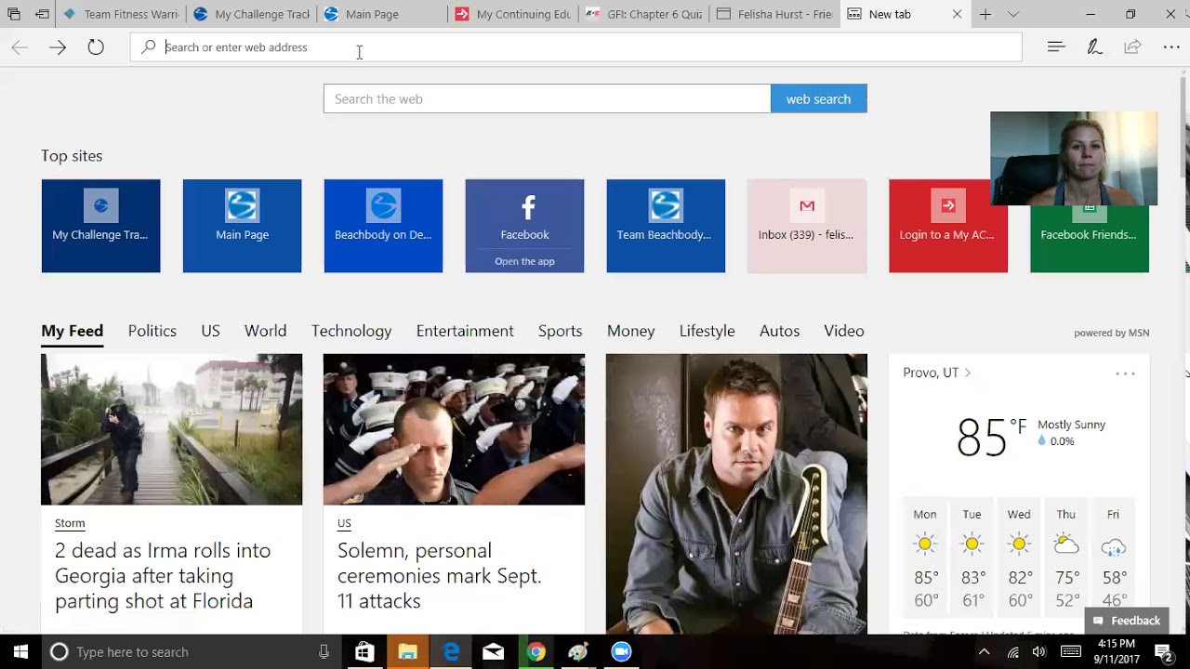Open Irma rolls into Georgia headline

coord(163,576)
